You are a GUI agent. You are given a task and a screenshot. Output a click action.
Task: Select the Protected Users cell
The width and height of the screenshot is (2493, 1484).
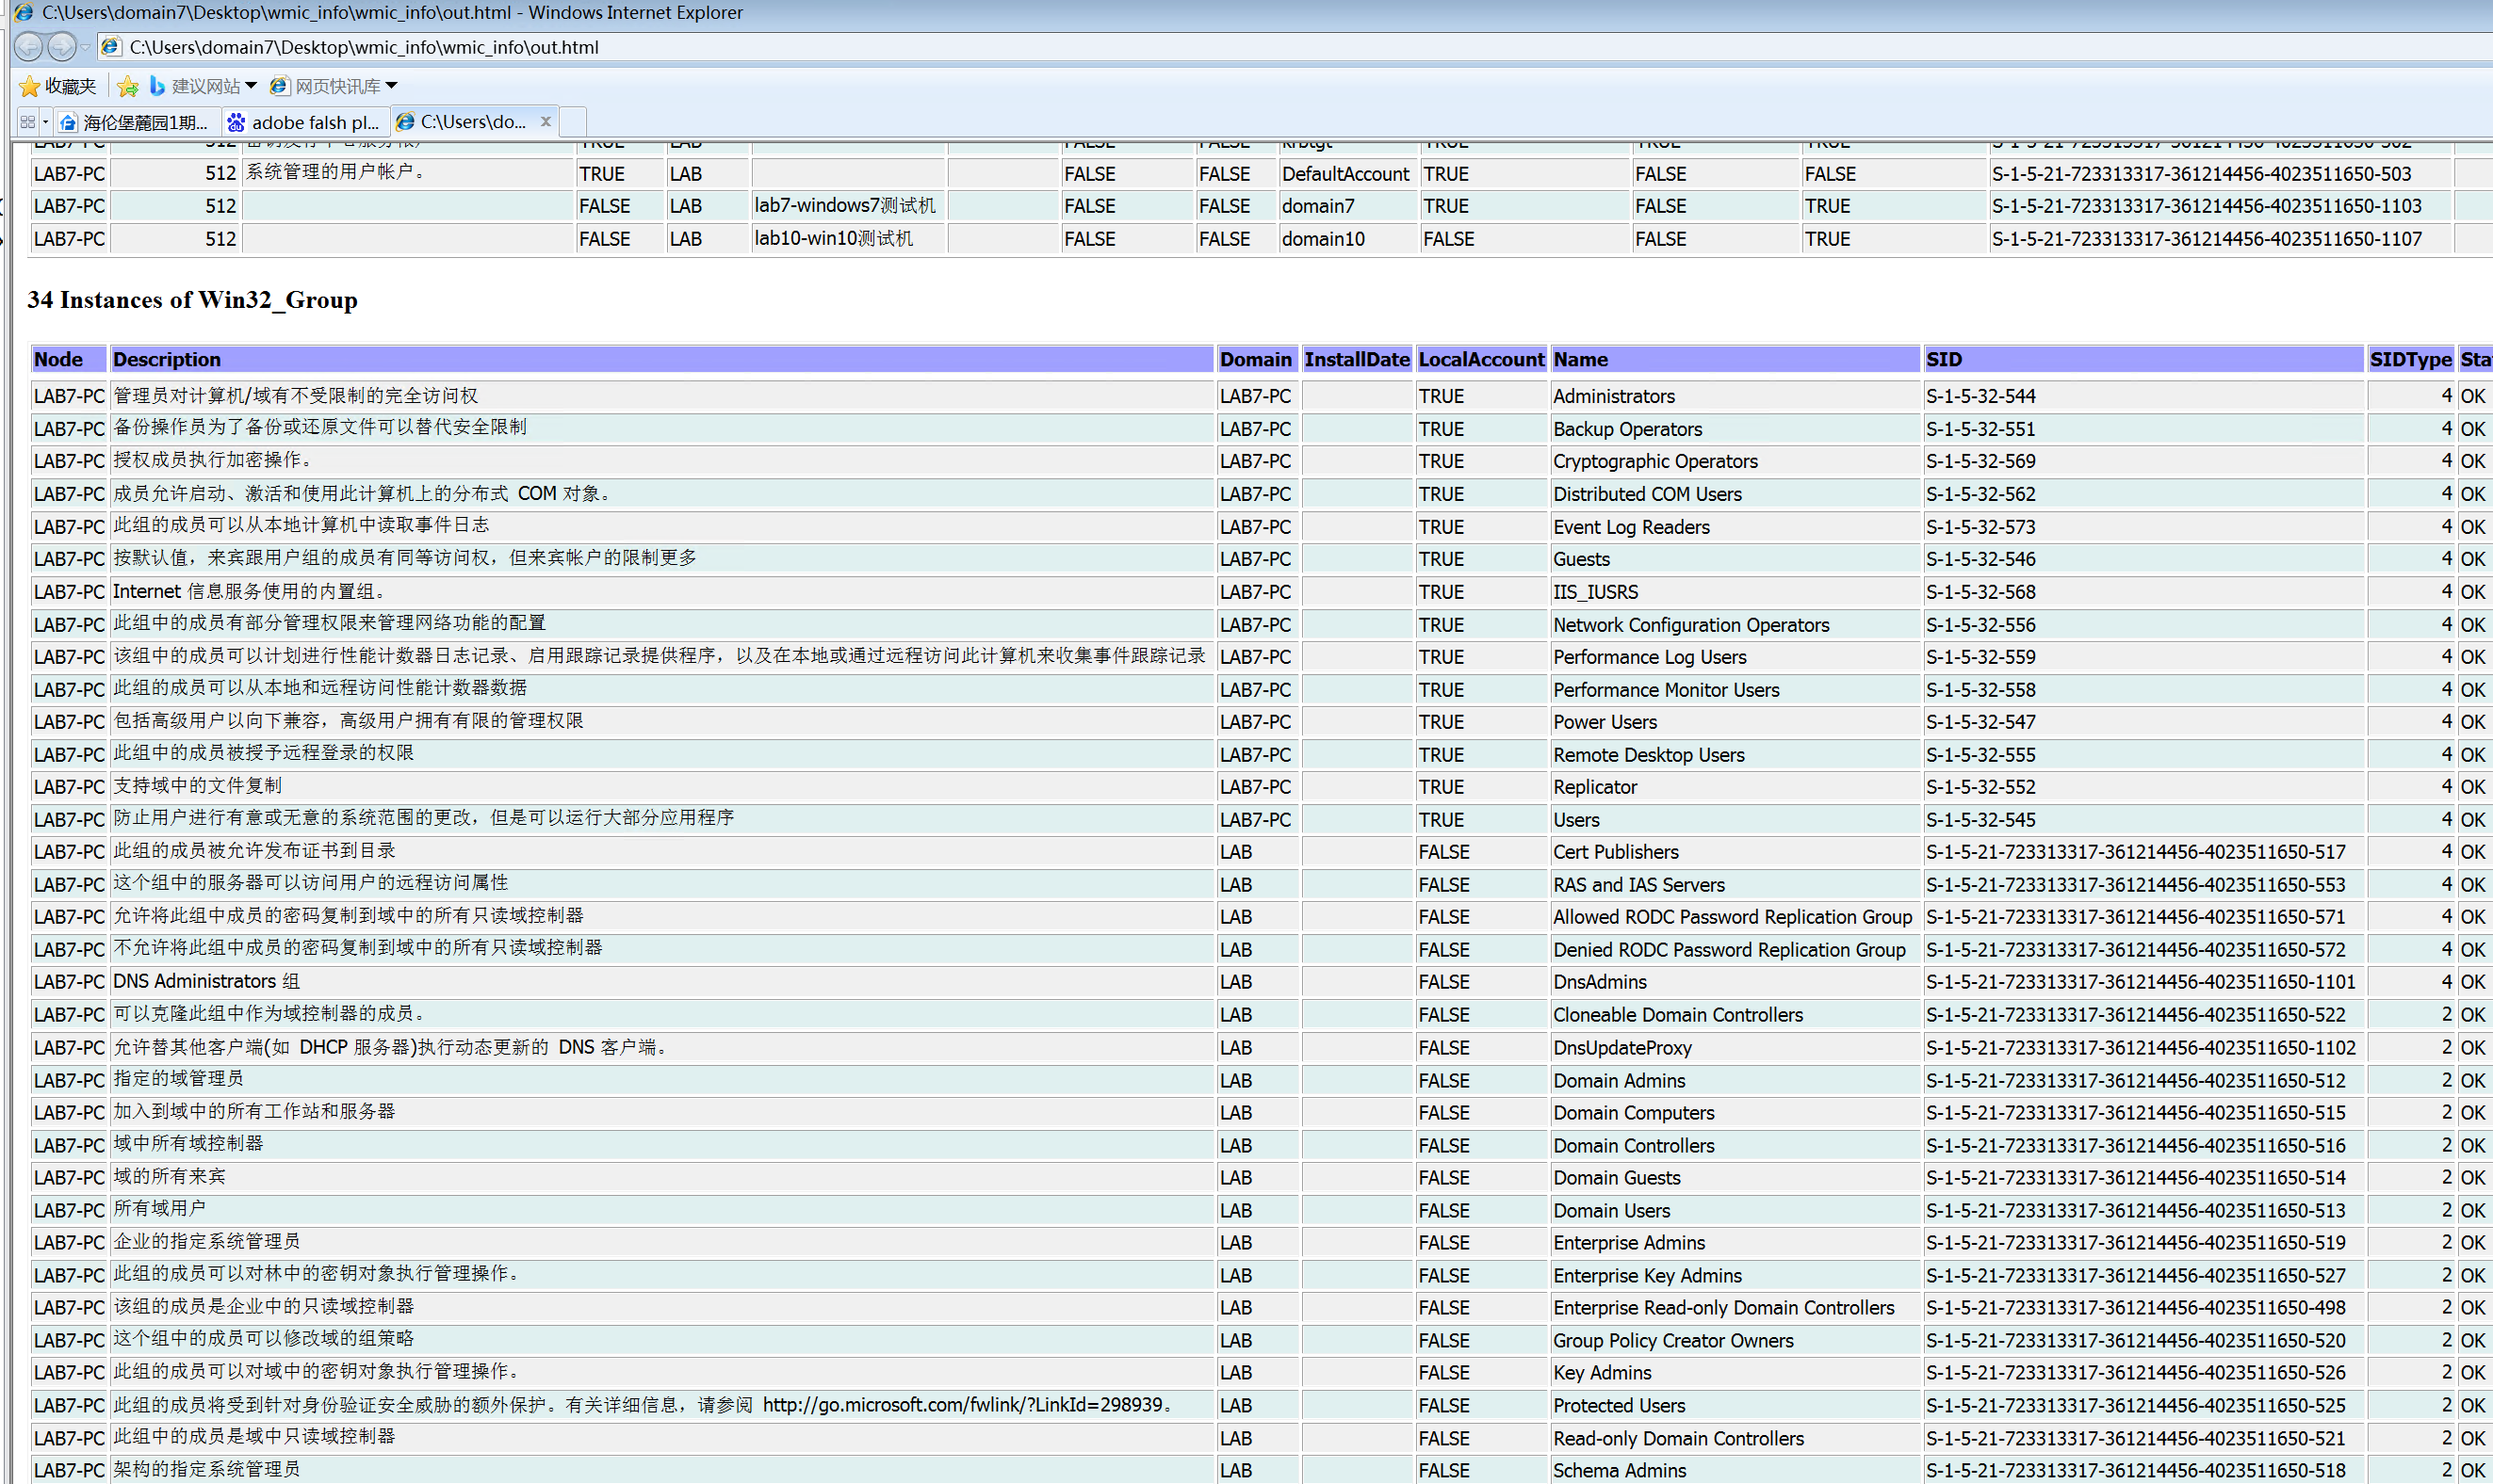click(x=1735, y=1406)
